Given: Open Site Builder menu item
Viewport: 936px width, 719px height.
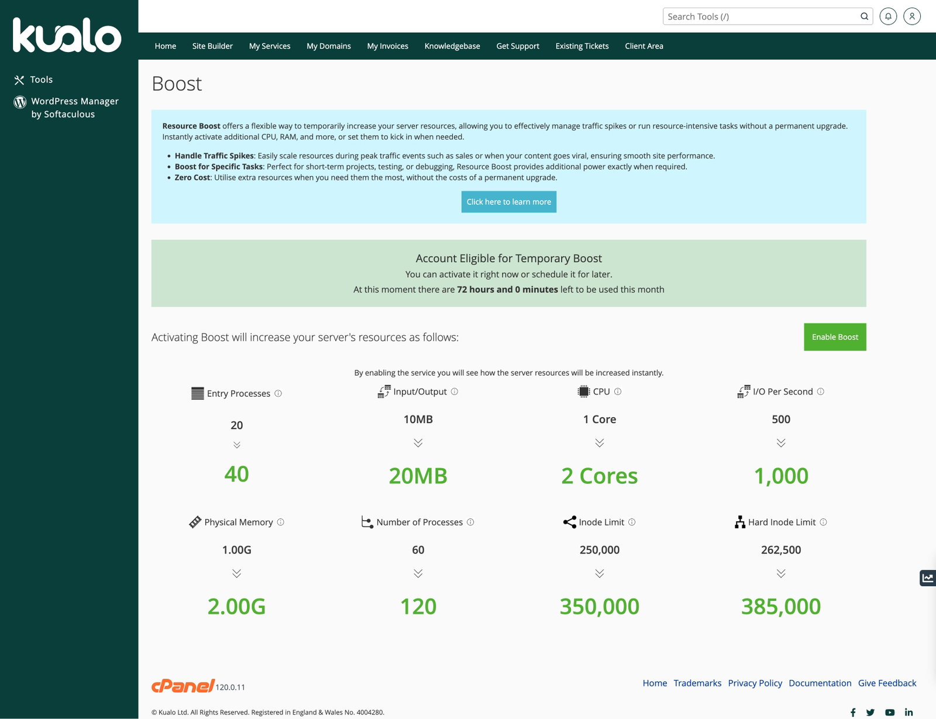Looking at the screenshot, I should (212, 46).
